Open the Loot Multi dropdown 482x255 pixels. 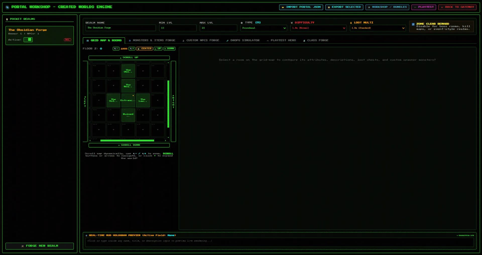point(378,28)
